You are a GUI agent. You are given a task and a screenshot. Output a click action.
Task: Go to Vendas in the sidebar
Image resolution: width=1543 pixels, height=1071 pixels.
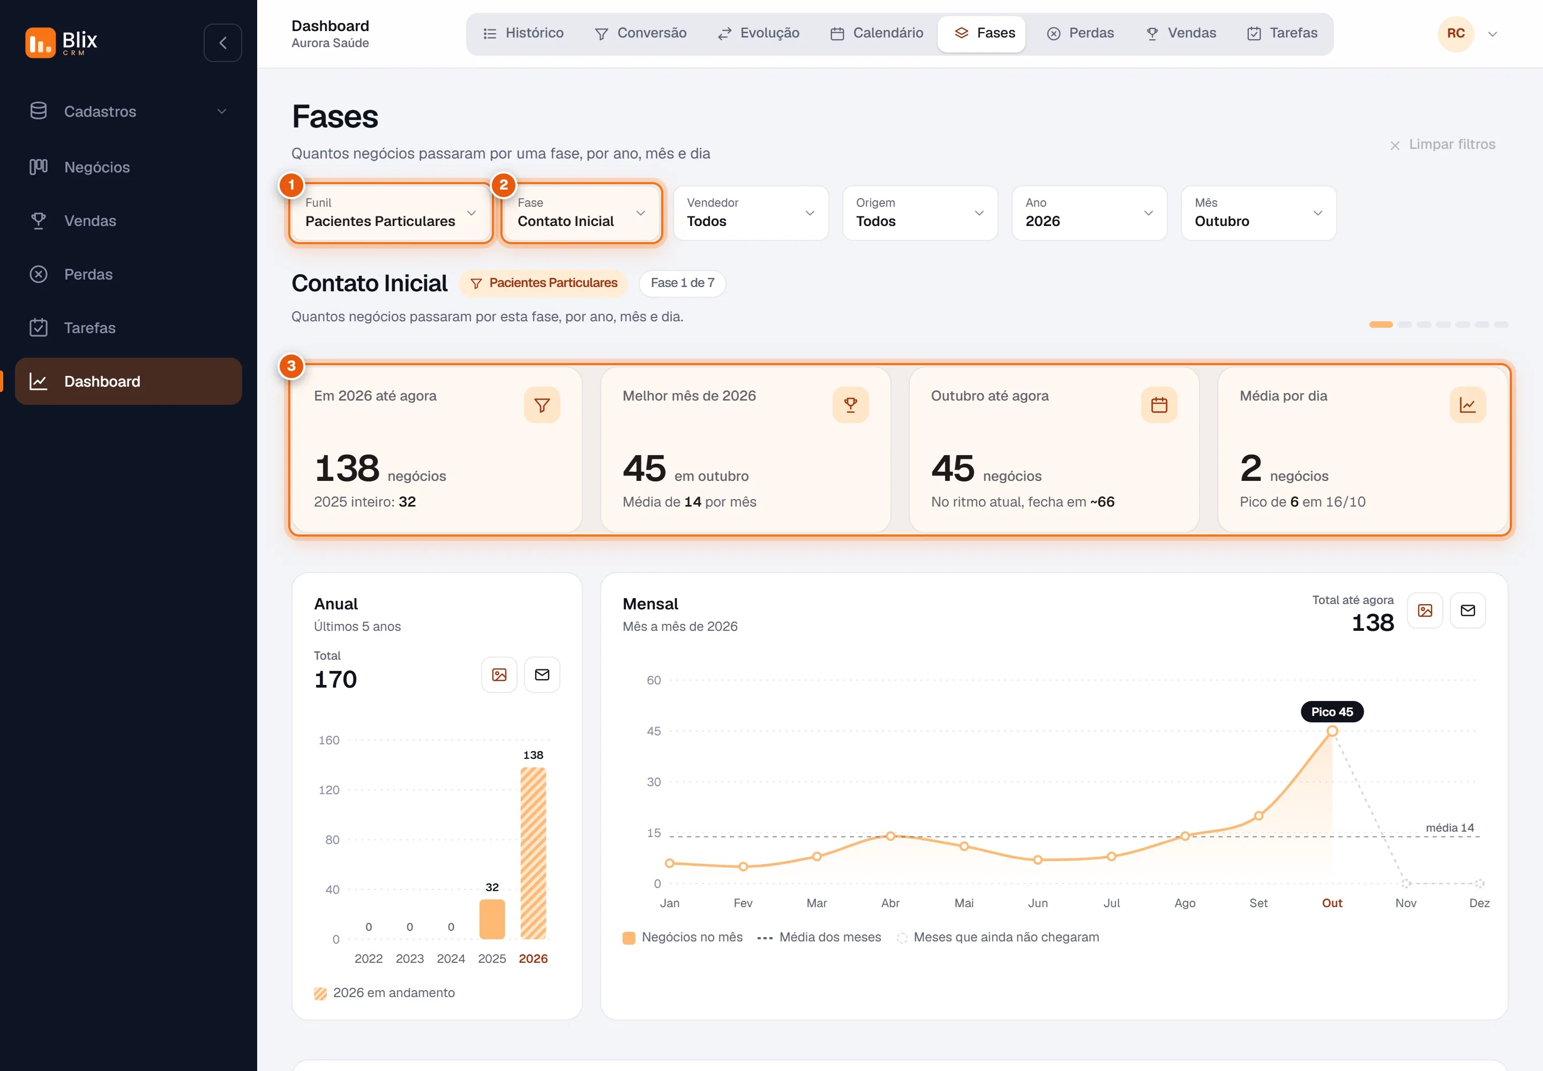(x=128, y=221)
